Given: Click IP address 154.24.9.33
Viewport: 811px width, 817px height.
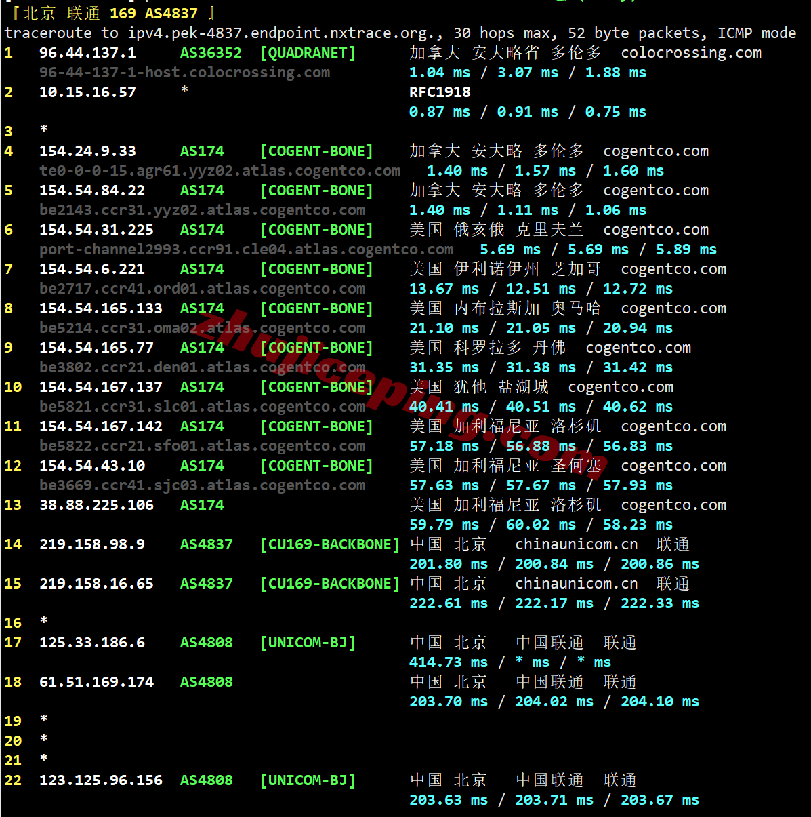Looking at the screenshot, I should point(87,151).
